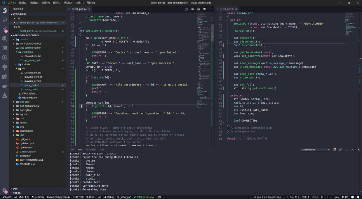Click open changes icon in editor toolbar

[x=186, y=9]
